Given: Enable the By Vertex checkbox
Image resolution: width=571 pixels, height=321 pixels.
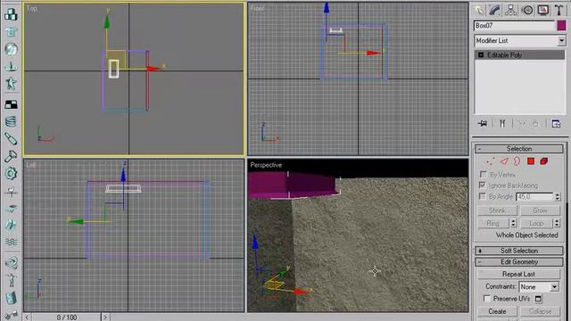Looking at the screenshot, I should click(484, 175).
